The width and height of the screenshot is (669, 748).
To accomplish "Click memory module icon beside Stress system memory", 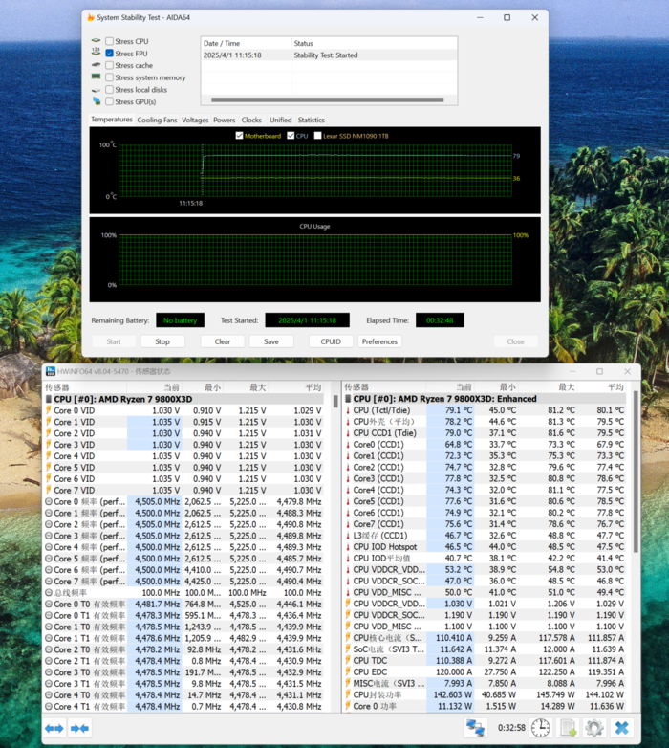I will point(97,77).
